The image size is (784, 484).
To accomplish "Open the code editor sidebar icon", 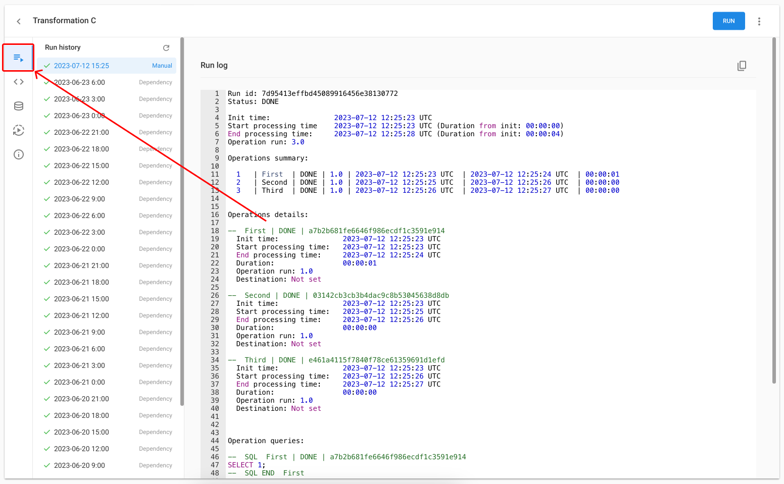I will coord(19,82).
